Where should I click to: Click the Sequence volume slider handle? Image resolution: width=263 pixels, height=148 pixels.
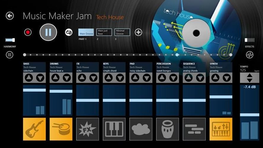194,100
